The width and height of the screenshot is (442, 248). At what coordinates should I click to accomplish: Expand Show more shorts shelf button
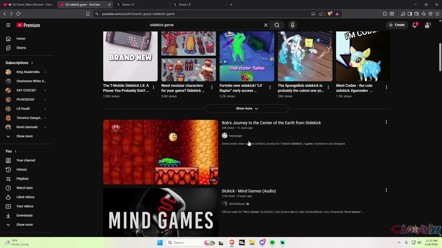247,108
